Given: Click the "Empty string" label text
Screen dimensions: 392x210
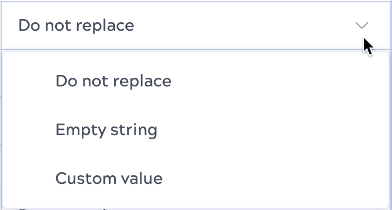Looking at the screenshot, I should [x=106, y=131].
